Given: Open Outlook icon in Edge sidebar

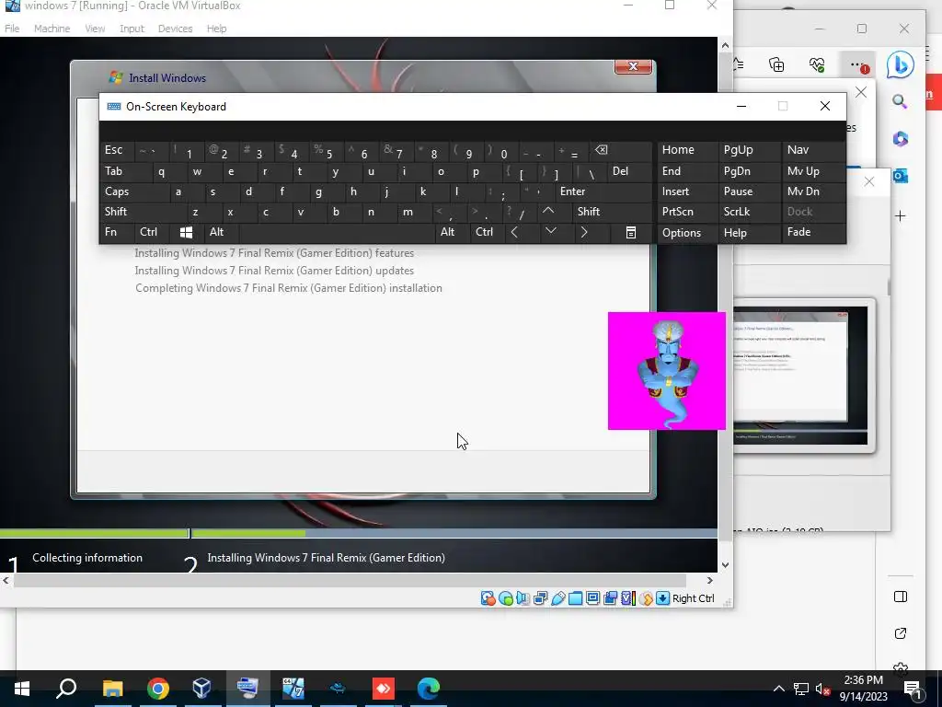Looking at the screenshot, I should 900,176.
